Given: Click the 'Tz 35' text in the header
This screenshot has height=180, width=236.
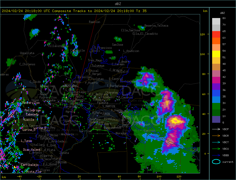Looking at the screenshot, I should tap(141, 11).
